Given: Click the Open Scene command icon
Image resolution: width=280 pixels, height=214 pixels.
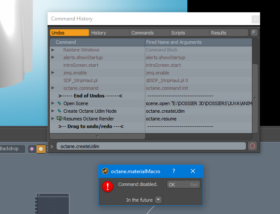Looking at the screenshot, I should click(x=59, y=103).
